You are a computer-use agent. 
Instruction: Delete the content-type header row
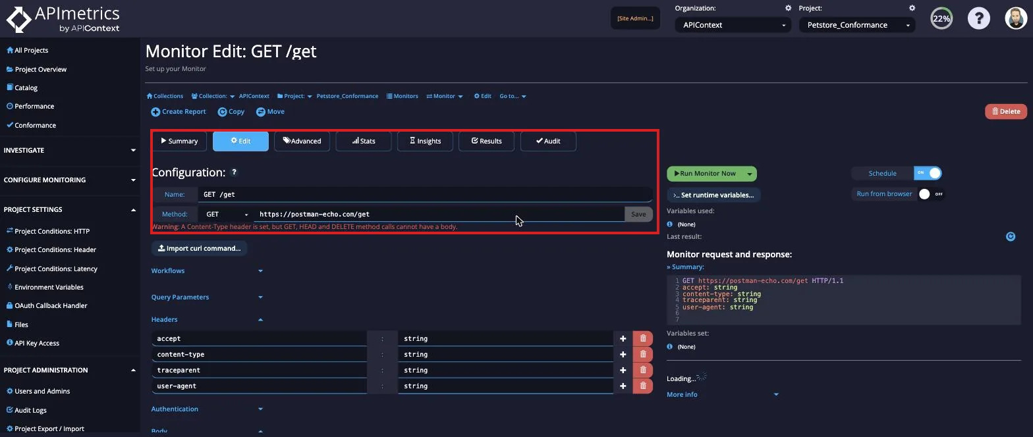pyautogui.click(x=643, y=354)
